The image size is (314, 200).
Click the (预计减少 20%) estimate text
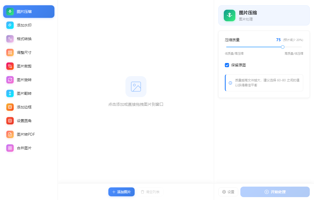(293, 40)
